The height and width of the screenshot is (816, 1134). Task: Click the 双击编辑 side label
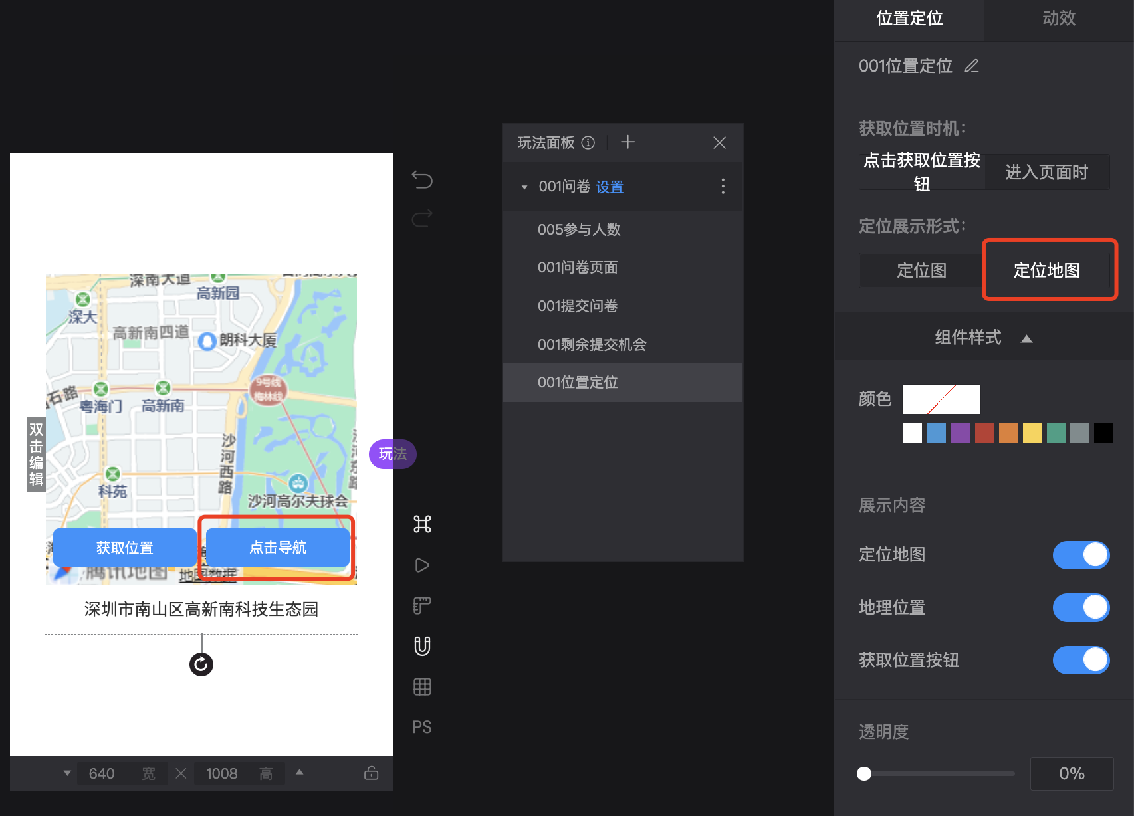36,454
